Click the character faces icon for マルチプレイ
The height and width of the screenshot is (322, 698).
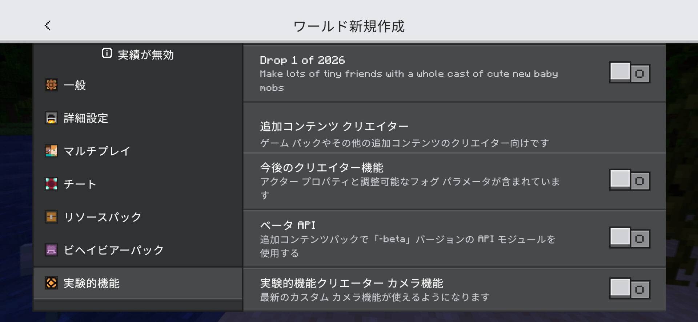point(51,151)
